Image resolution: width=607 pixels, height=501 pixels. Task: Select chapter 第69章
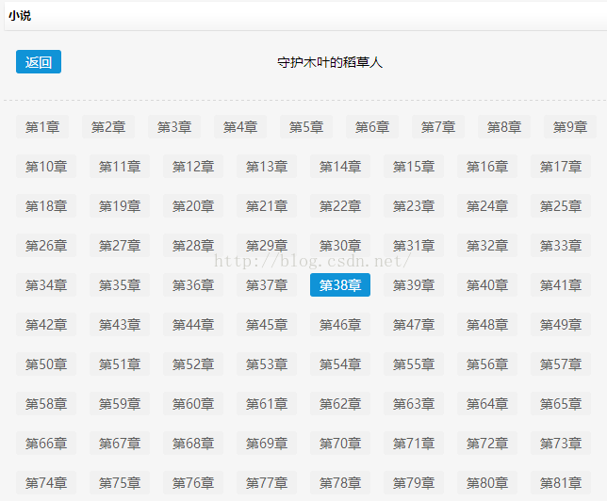[x=267, y=443]
